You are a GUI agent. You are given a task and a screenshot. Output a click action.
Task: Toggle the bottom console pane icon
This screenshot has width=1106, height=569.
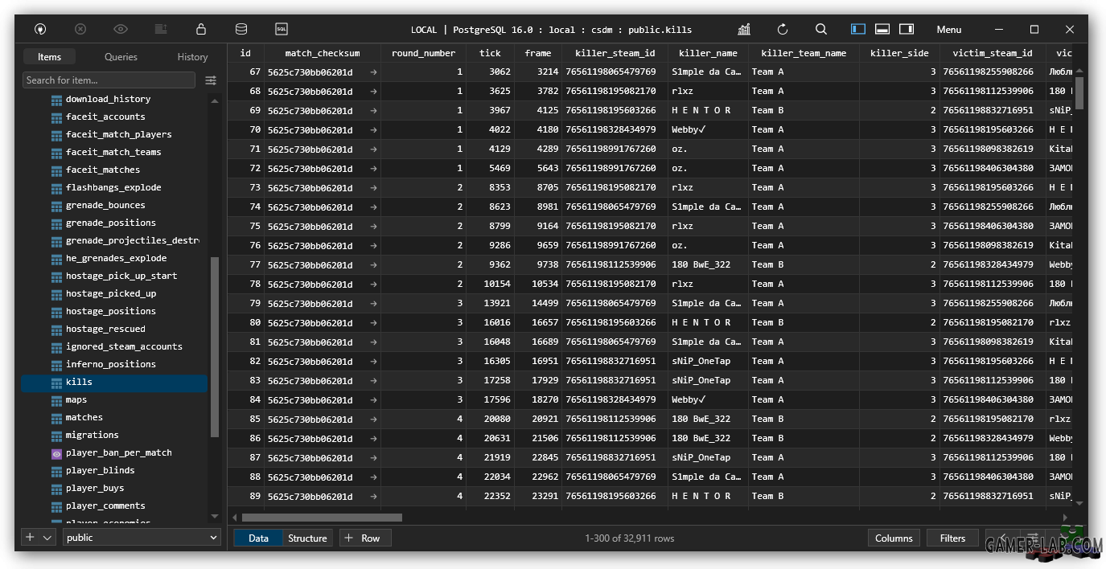(882, 29)
